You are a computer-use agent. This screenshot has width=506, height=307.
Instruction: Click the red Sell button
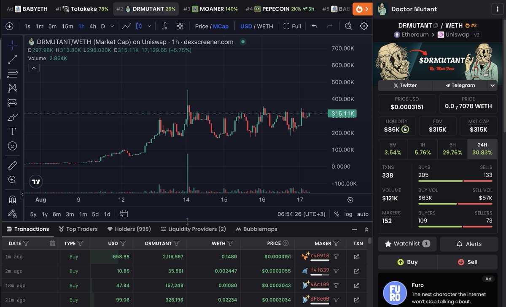pyautogui.click(x=468, y=262)
